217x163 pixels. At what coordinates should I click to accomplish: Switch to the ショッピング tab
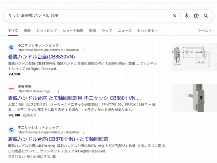click(46, 31)
